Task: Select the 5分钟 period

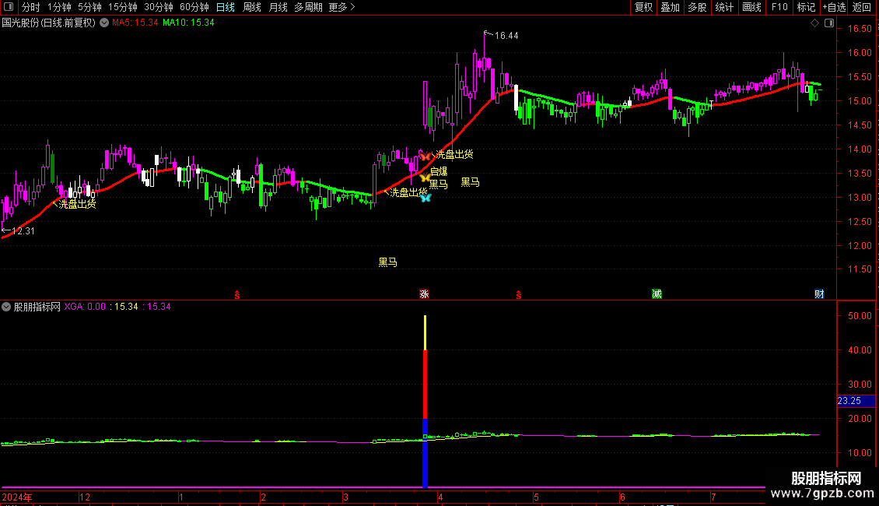Action: [89, 7]
